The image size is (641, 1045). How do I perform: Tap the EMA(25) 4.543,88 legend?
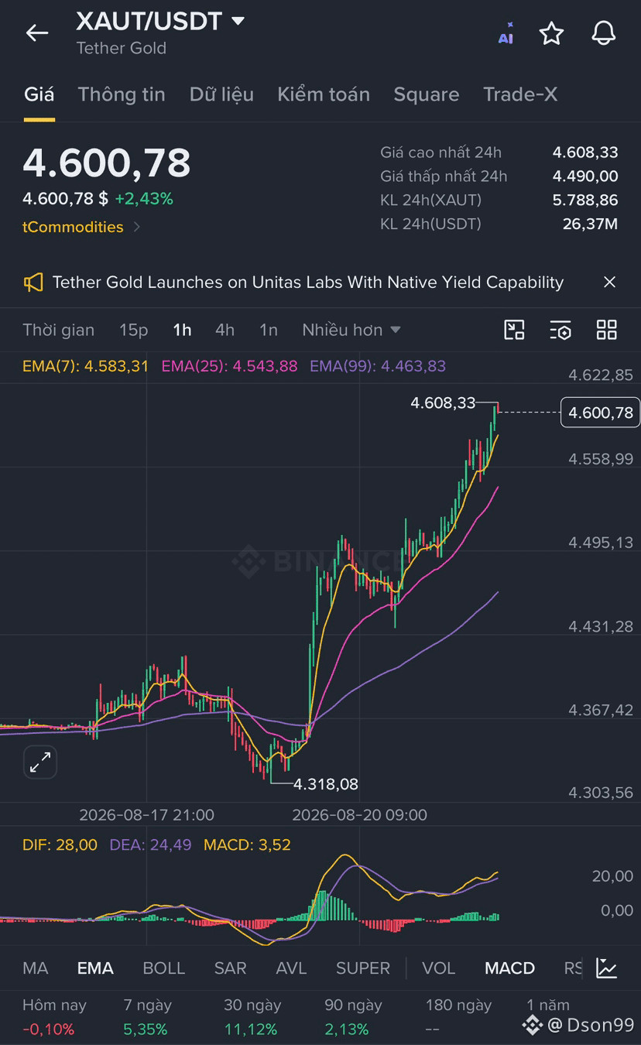pyautogui.click(x=229, y=366)
